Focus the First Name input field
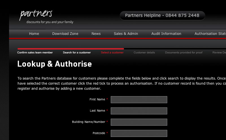 [x=139, y=100]
